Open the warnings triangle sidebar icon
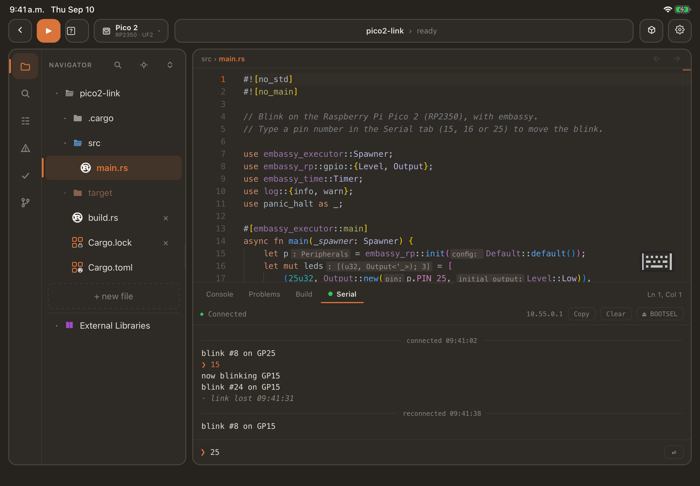Screen dimensions: 700x486 25,148
